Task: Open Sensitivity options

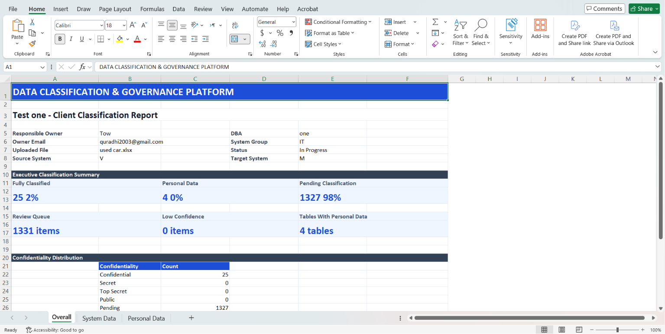Action: point(511,32)
